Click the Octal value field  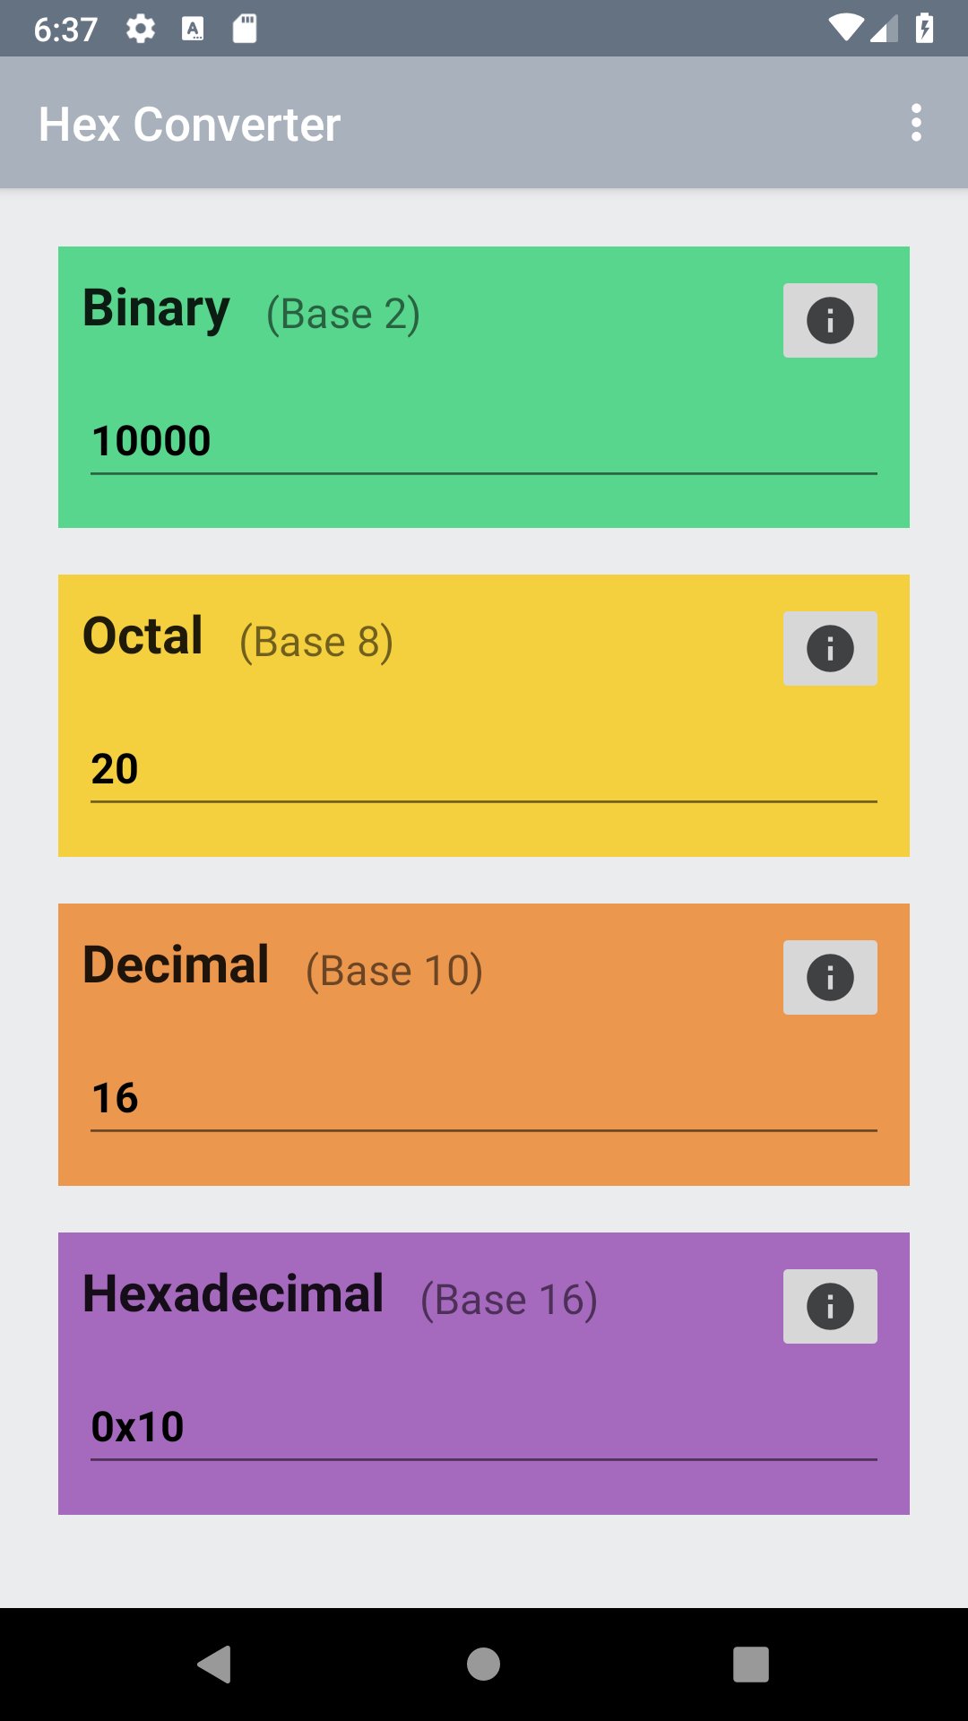click(x=483, y=769)
